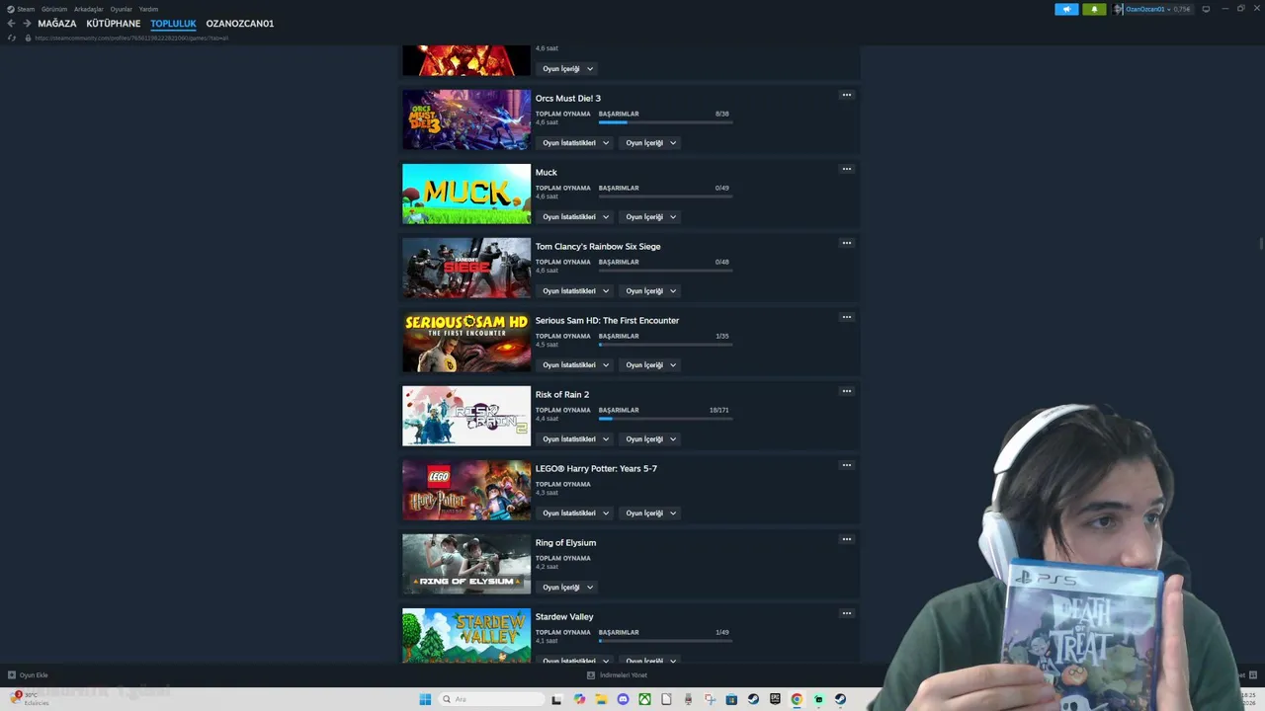Image resolution: width=1265 pixels, height=711 pixels.
Task: Open the green notifications bell
Action: click(x=1094, y=9)
